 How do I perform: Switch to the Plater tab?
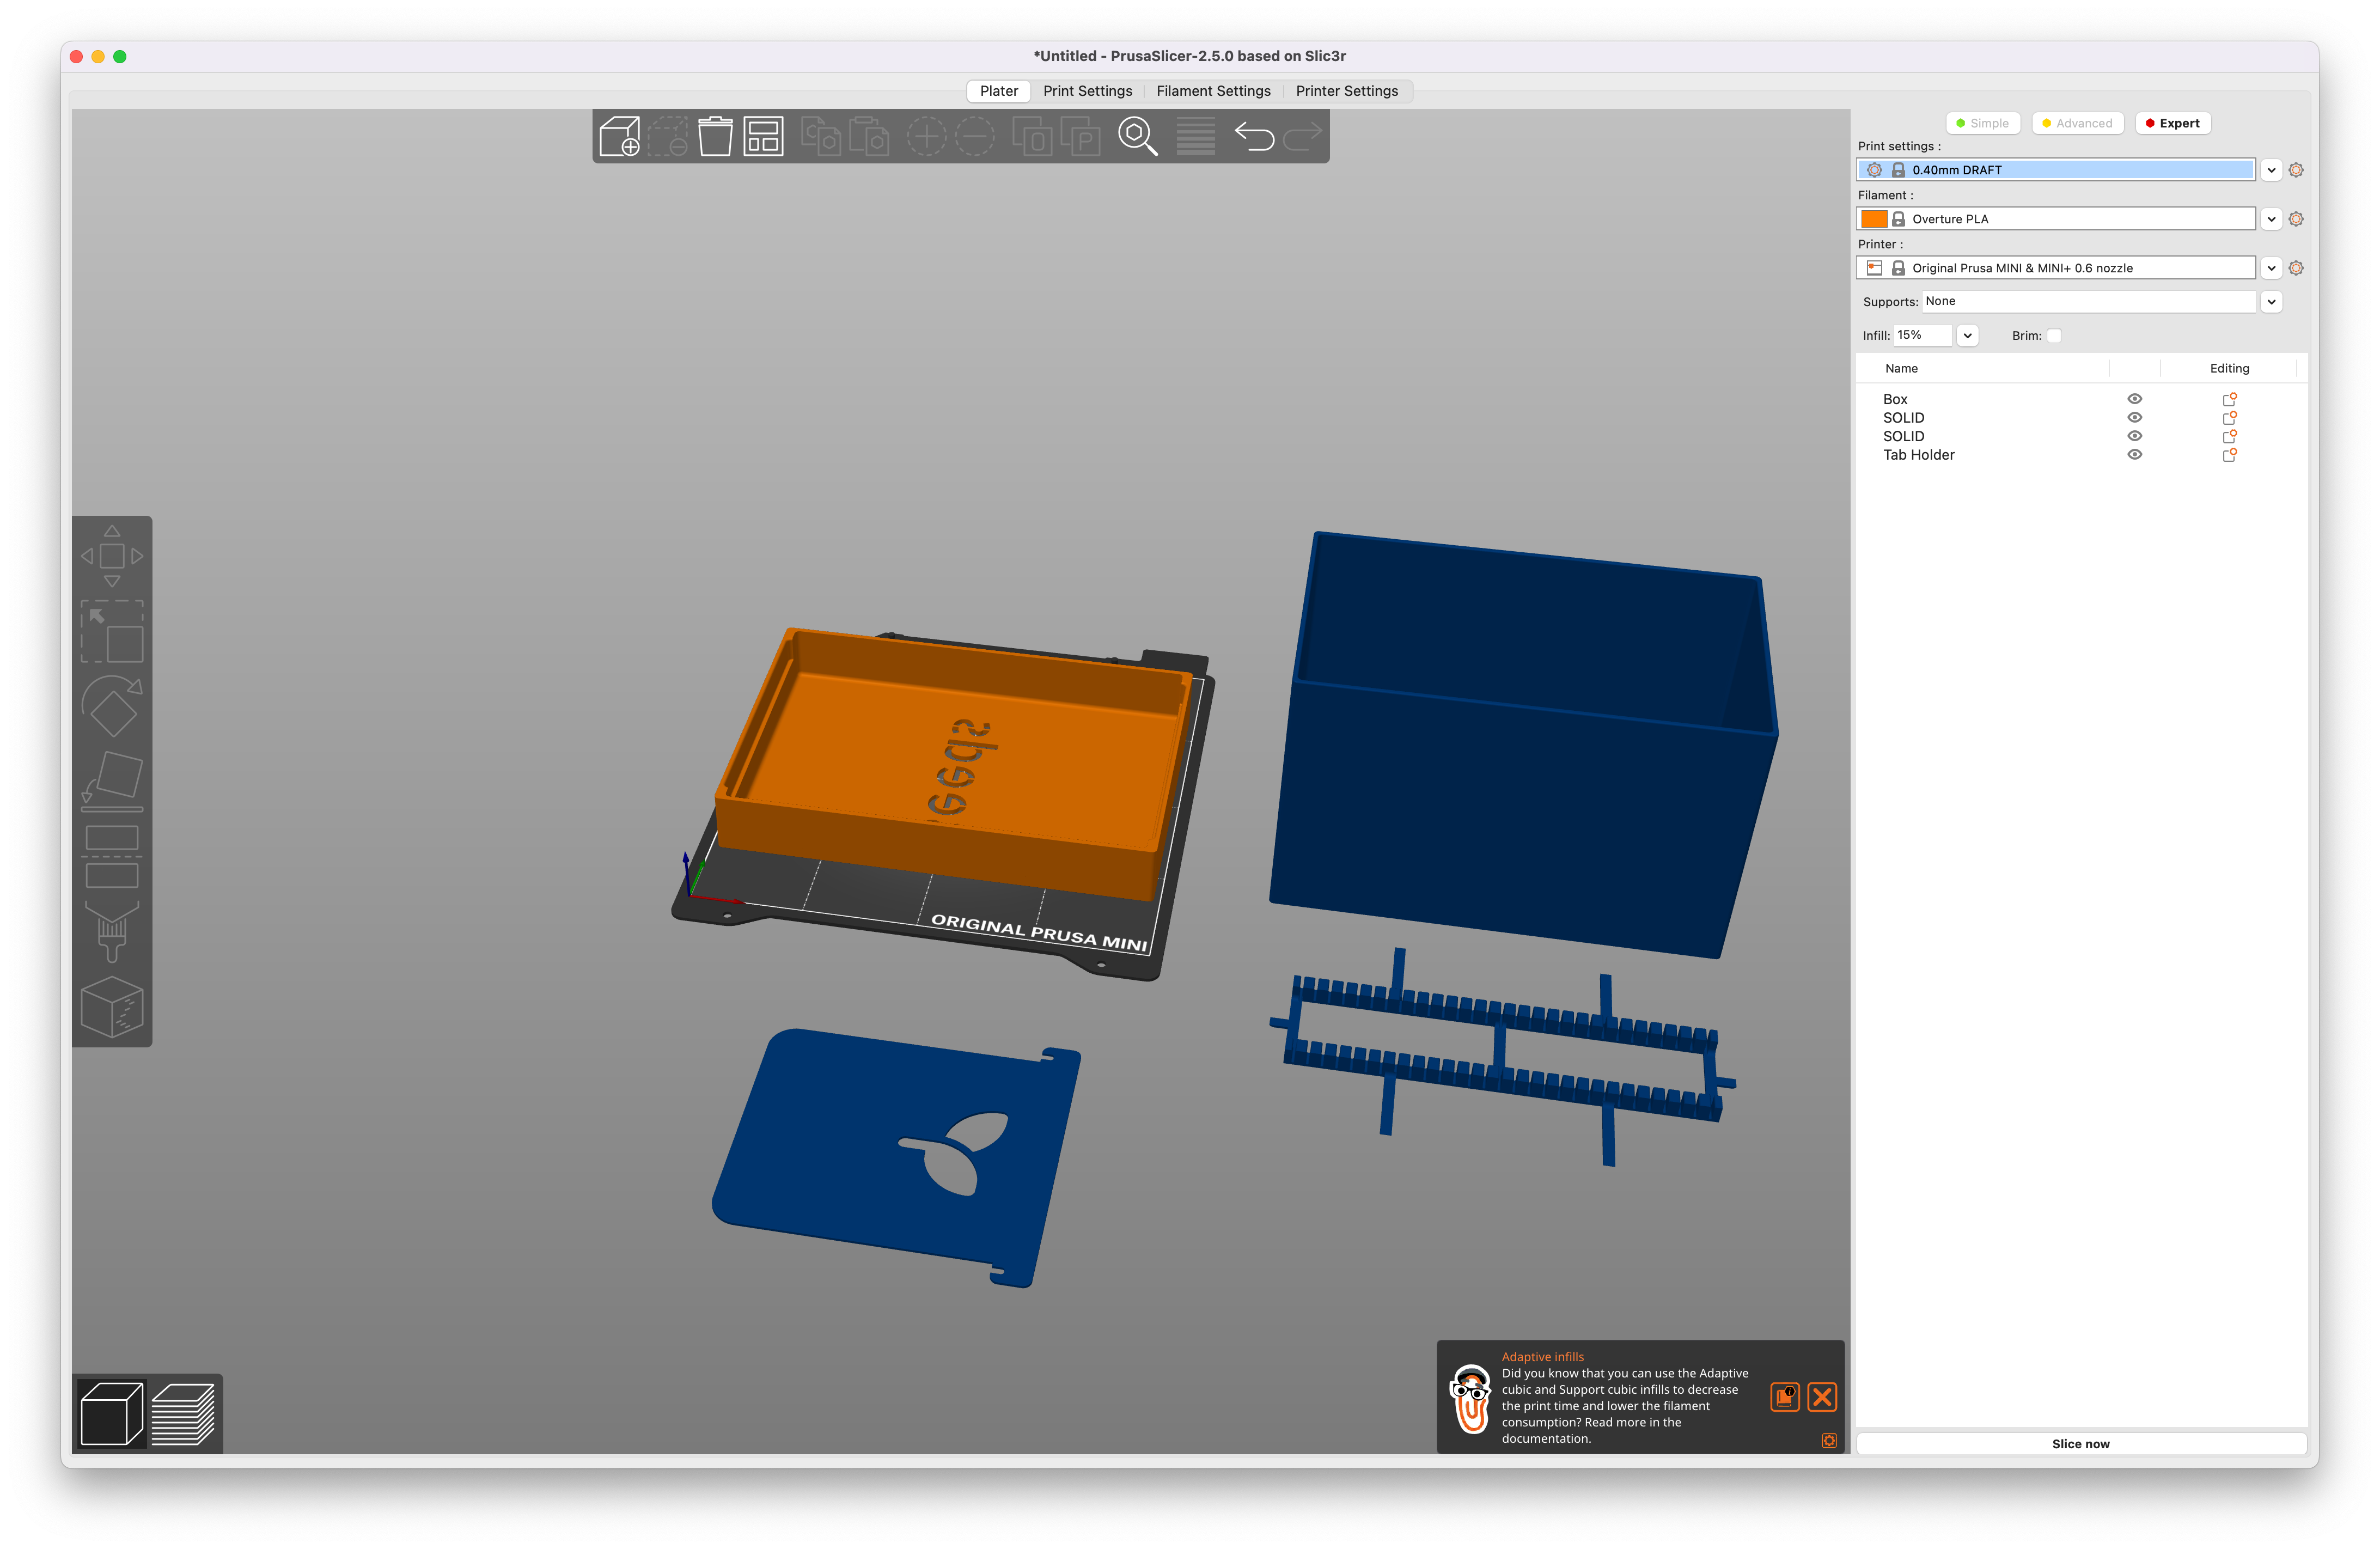(x=998, y=91)
